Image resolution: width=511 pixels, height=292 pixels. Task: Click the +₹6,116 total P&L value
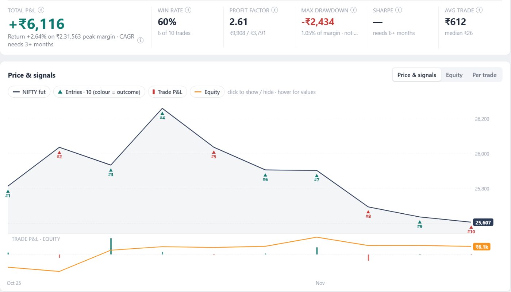tap(36, 24)
